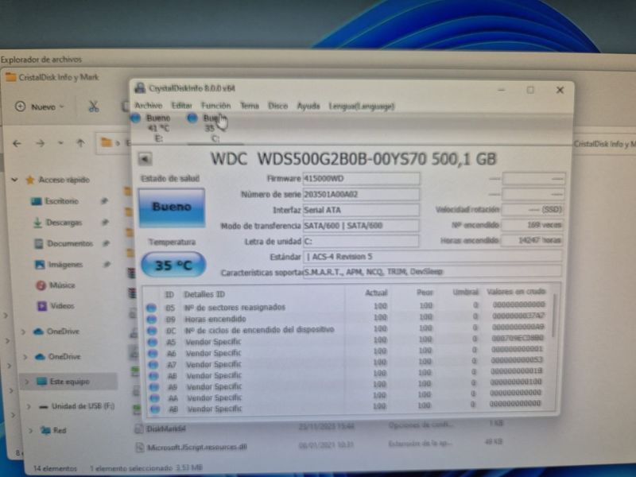Select the Microsoft.JScript.resources.dll file in Explorer

196,447
